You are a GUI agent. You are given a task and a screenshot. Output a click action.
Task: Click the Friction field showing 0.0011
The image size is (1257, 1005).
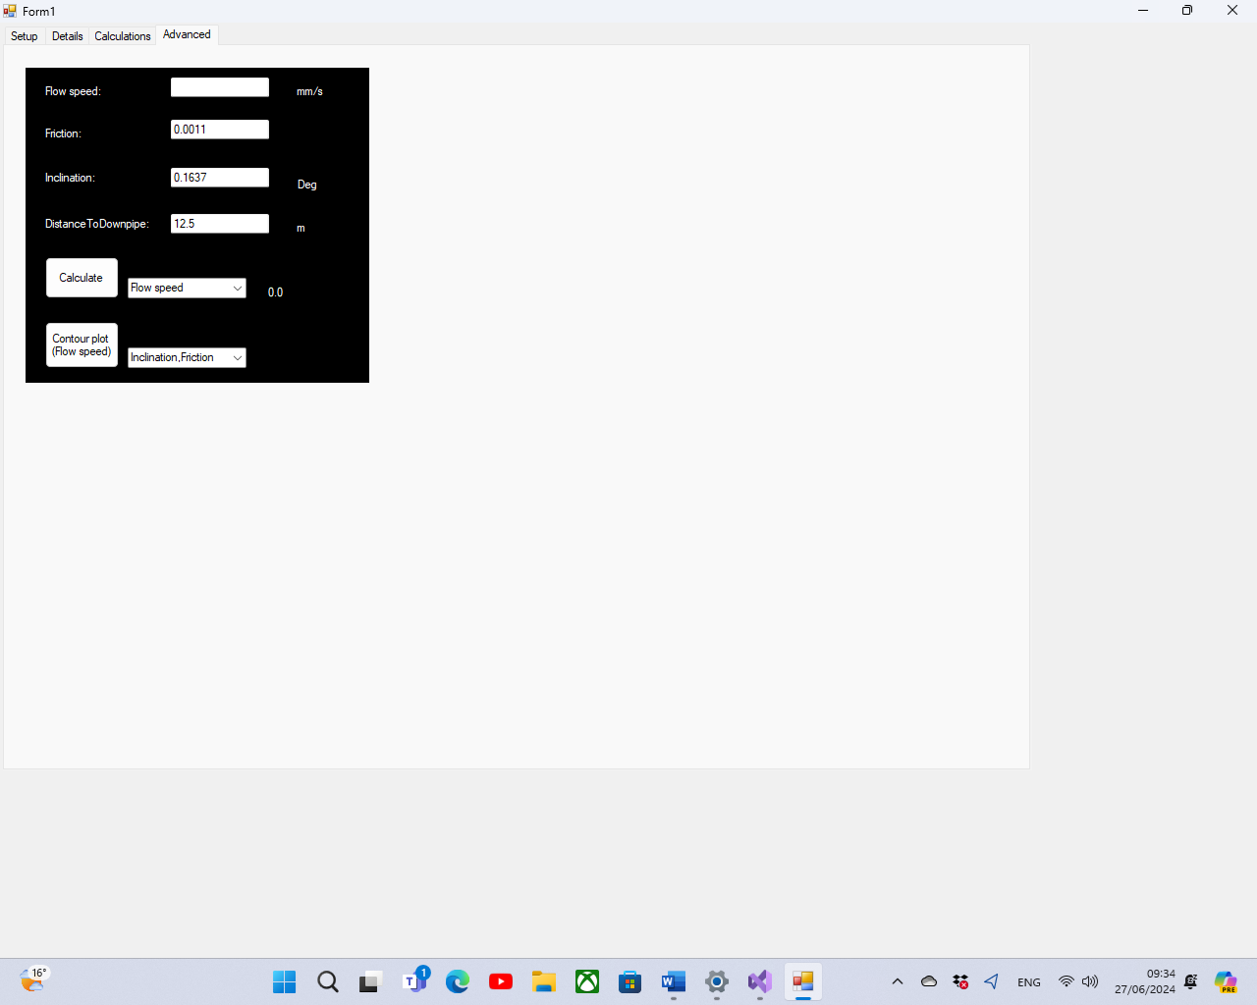pos(219,130)
